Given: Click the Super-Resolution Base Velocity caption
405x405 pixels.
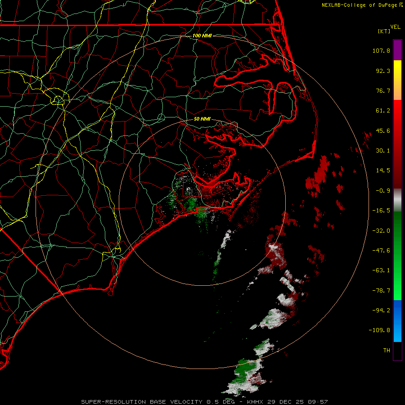Looking at the screenshot, I should (x=204, y=402).
